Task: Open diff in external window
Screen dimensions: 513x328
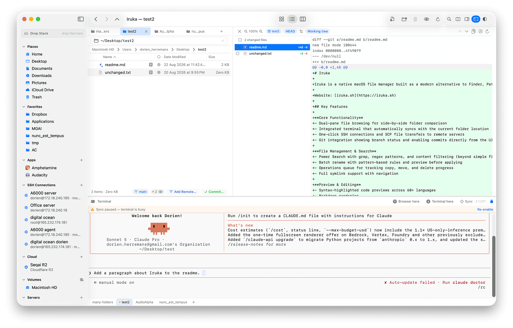Action: point(480,31)
